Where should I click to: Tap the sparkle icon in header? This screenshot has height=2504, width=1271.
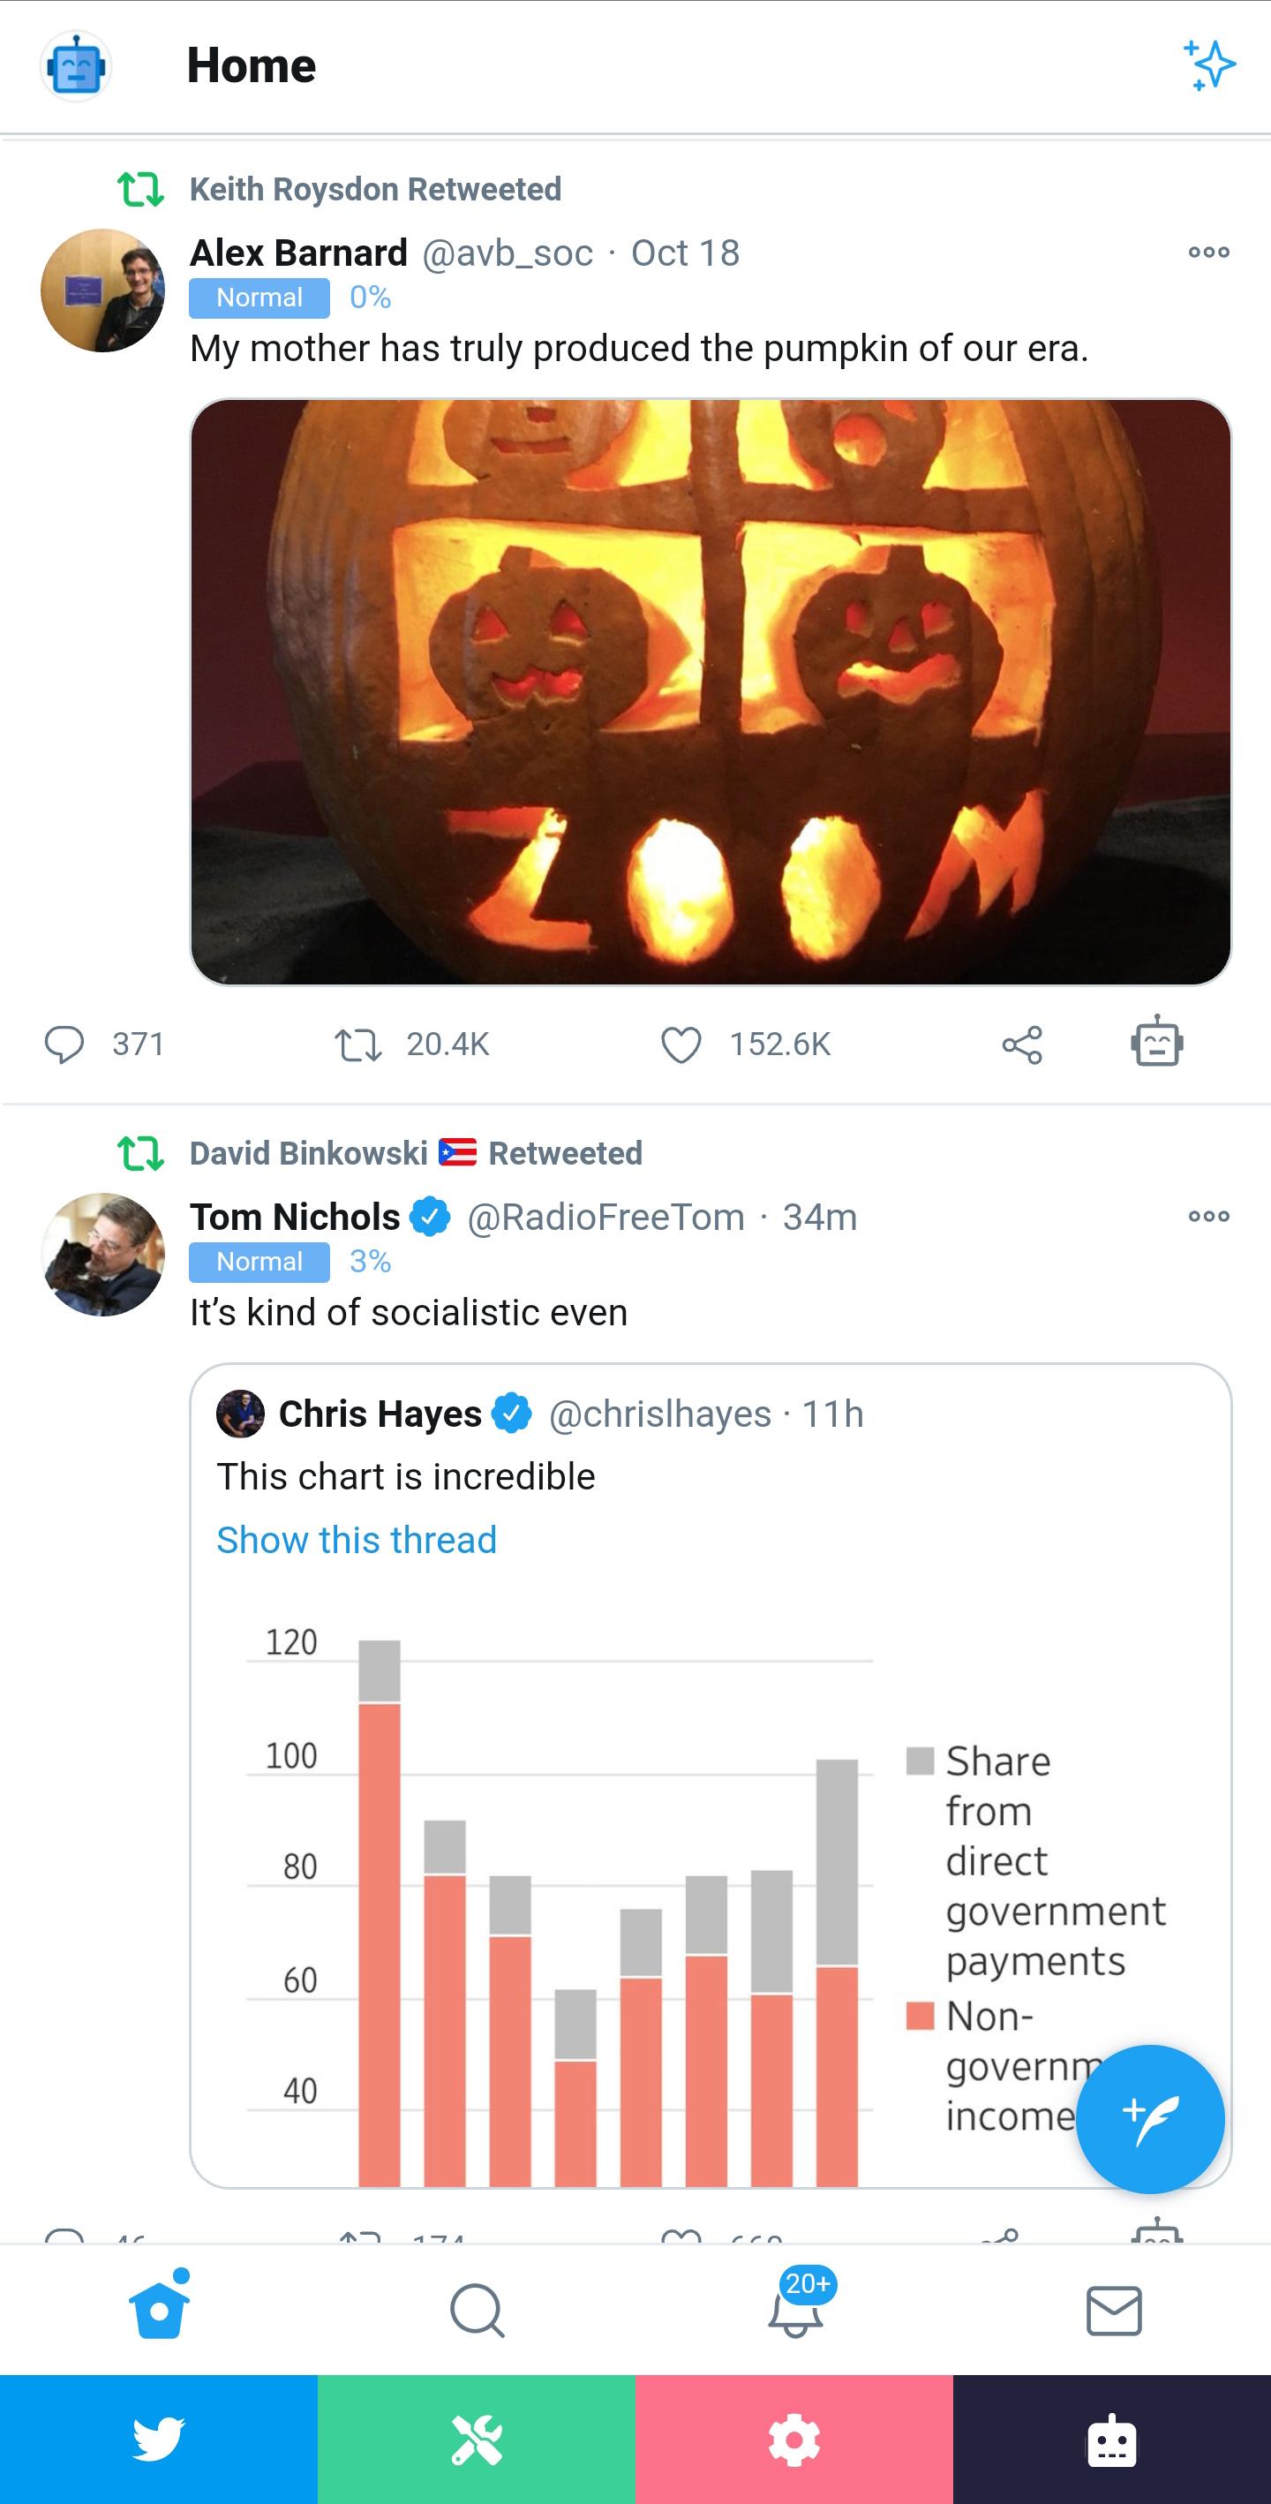[x=1209, y=66]
